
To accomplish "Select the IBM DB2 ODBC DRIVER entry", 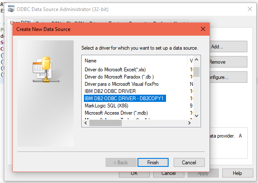I will (x=110, y=91).
